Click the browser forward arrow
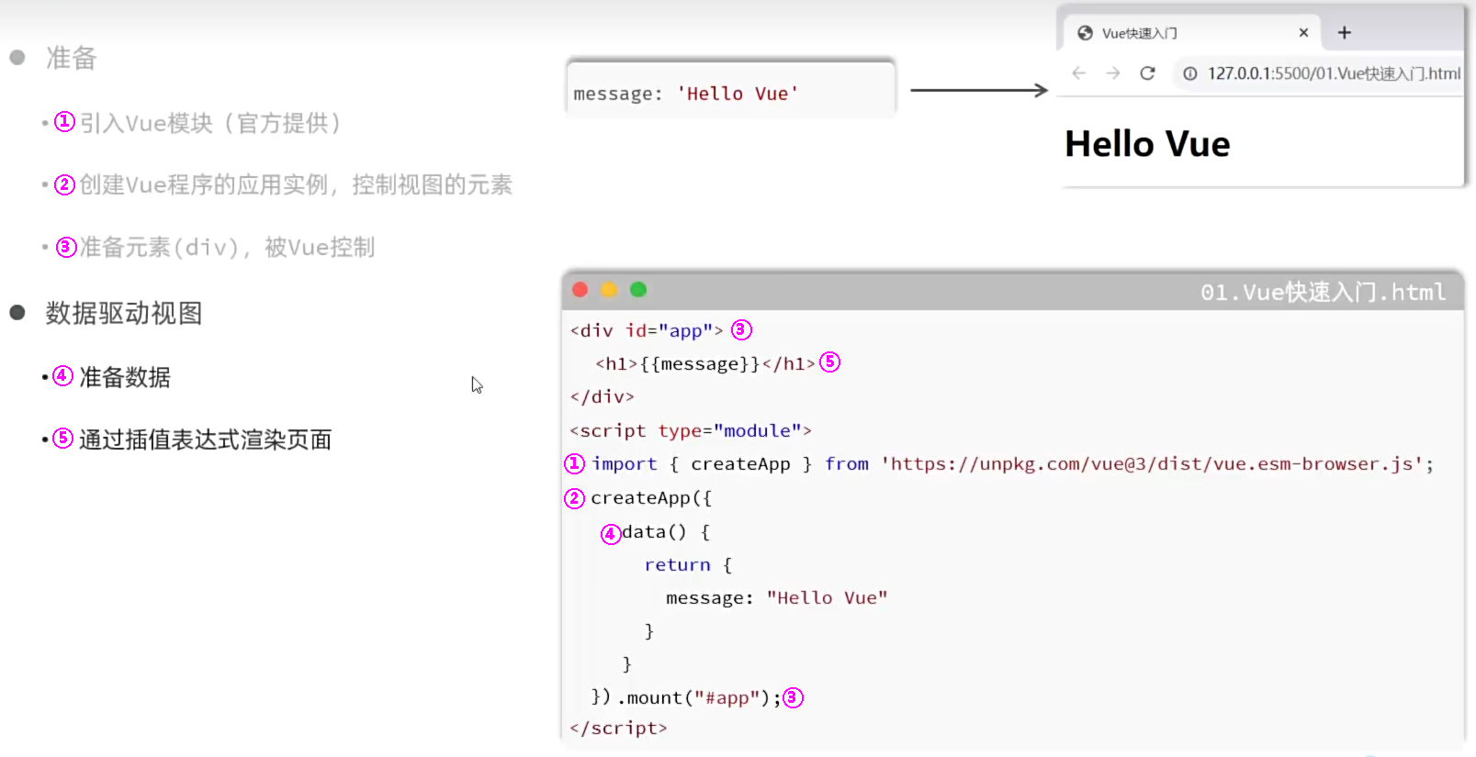Image resolution: width=1476 pixels, height=757 pixels. (1113, 73)
